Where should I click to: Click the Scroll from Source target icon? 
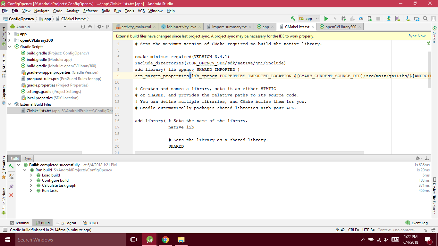(83, 27)
